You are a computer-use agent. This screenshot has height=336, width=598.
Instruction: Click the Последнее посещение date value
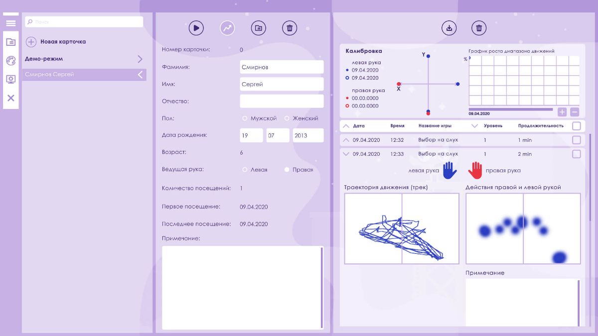click(254, 224)
